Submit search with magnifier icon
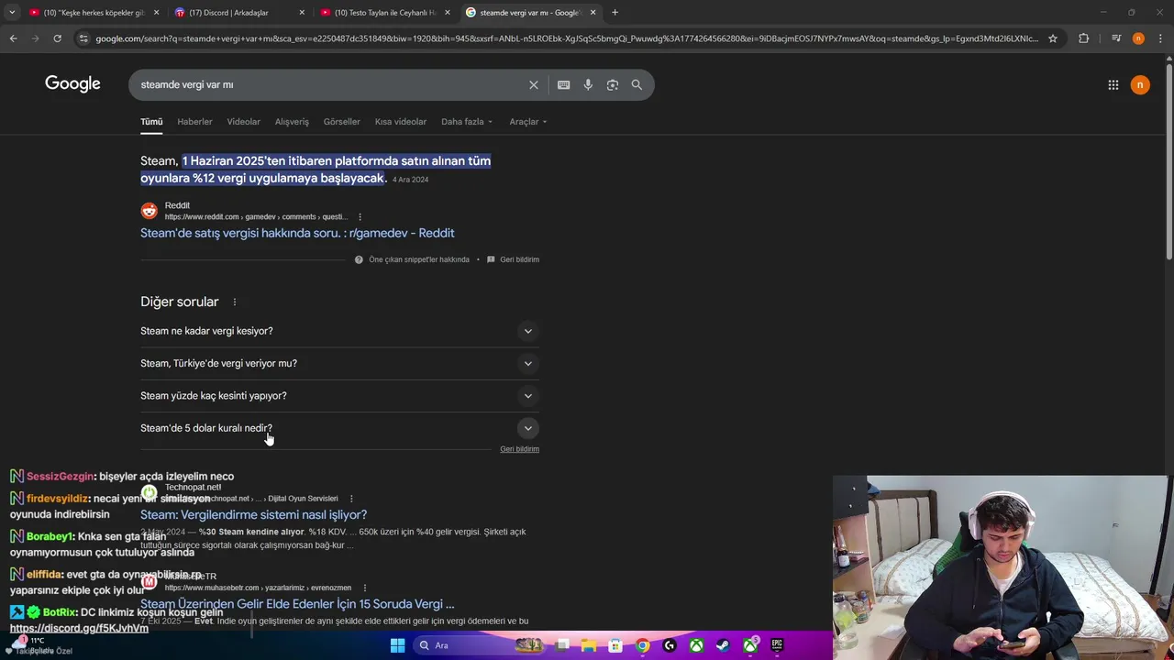This screenshot has height=660, width=1174. tap(637, 84)
